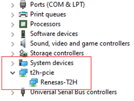Click the Ports (COM & LPT) plug icon
134x101 pixels.
23,5
